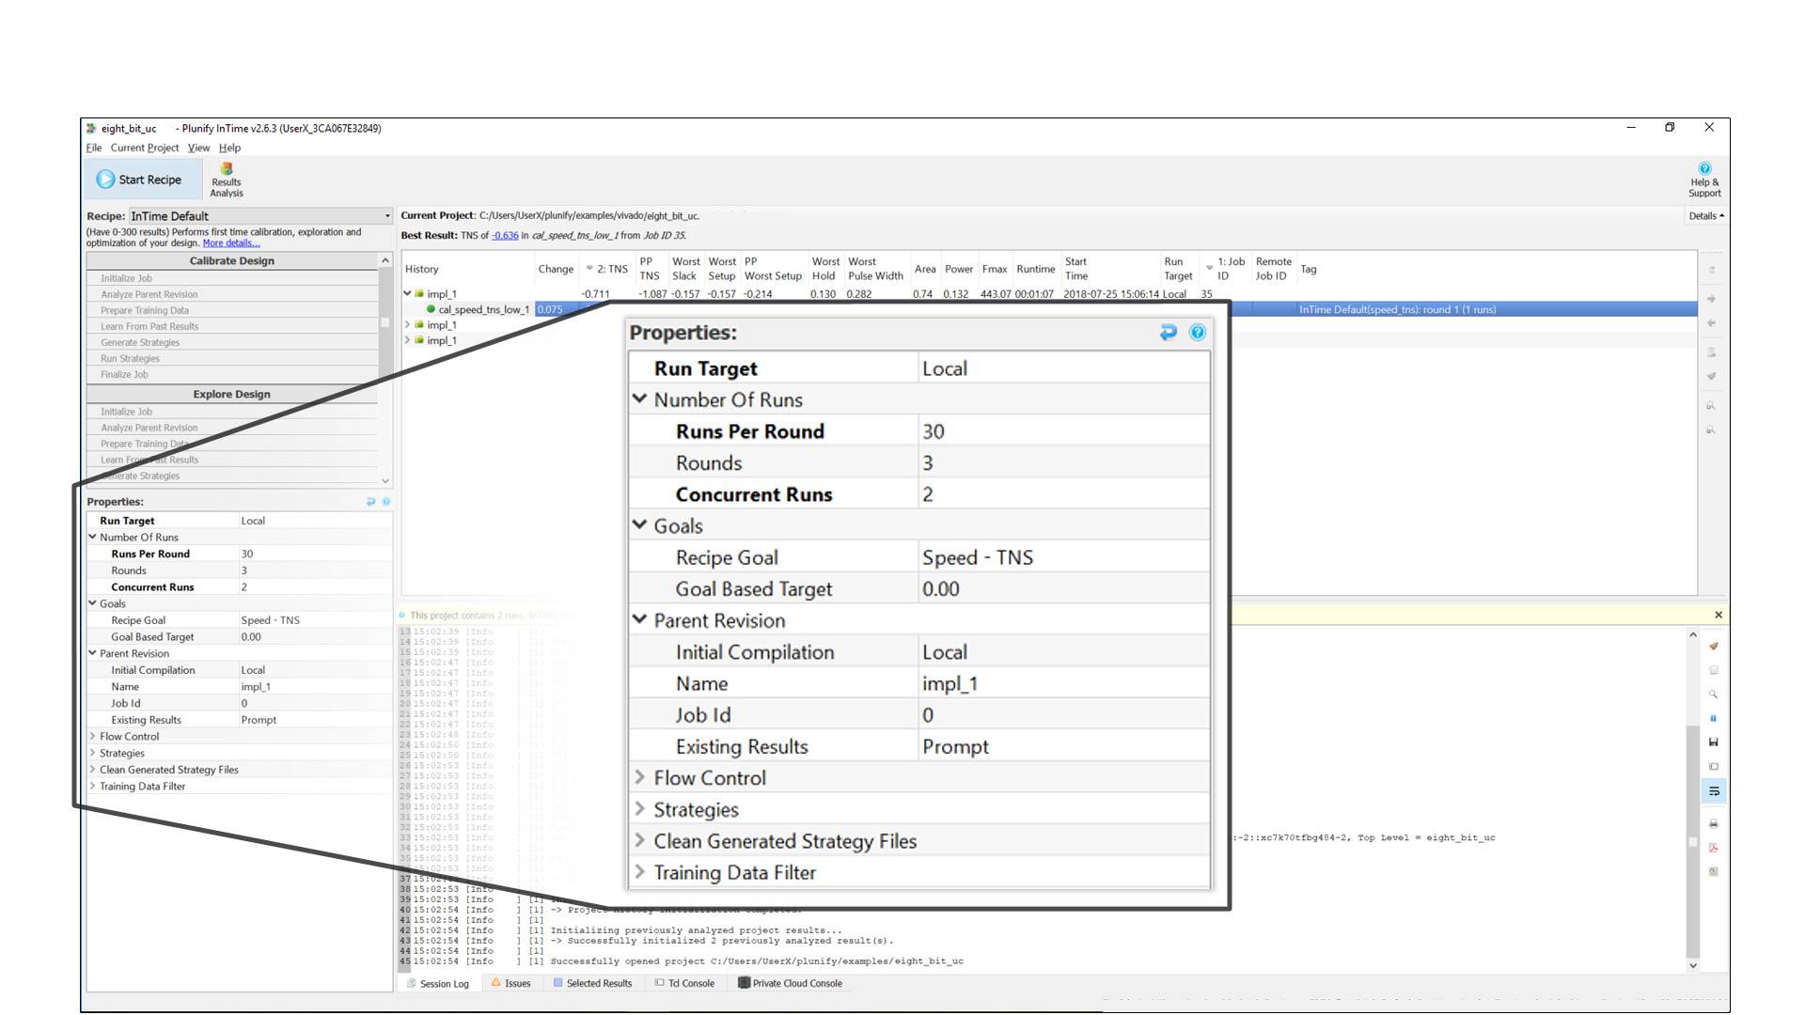
Task: Edit Rounds value 3 in the sidebar panel
Action: click(315, 570)
